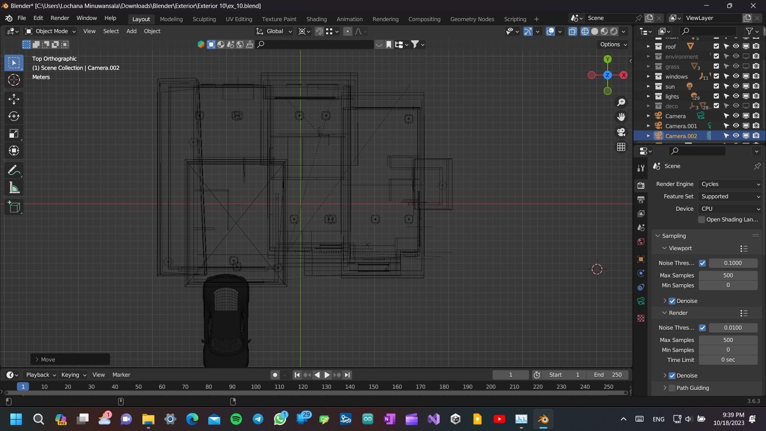Viewport: 766px width, 431px height.
Task: Switch to the Shading workspace tab
Action: click(316, 19)
